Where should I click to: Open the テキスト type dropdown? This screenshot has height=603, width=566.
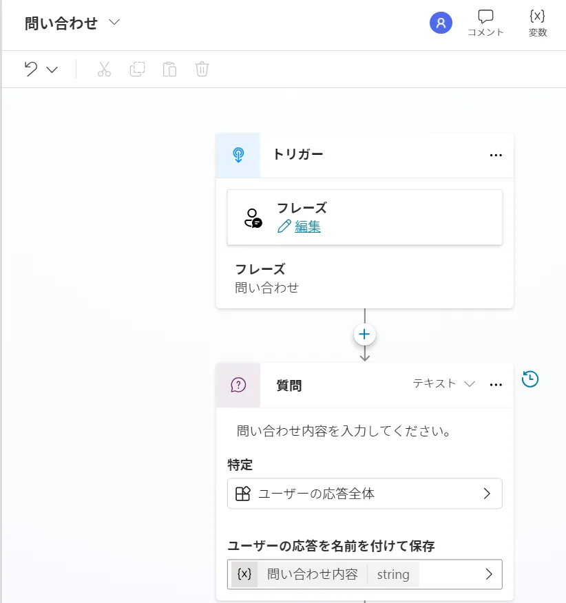tap(444, 383)
